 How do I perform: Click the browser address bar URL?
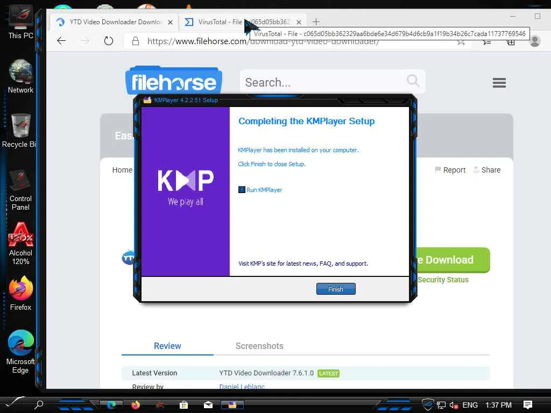click(263, 41)
